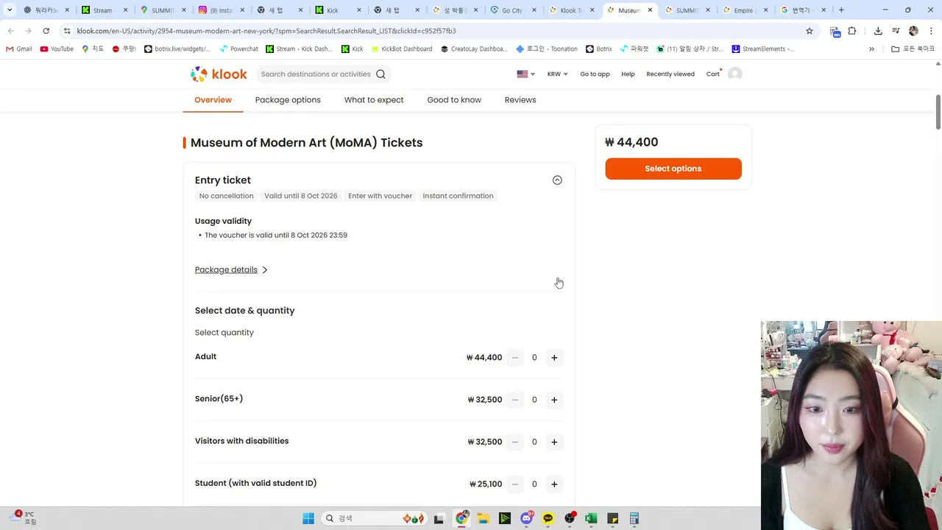The height and width of the screenshot is (530, 942).
Task: Open the weather widget on the taskbar
Action: coord(24,517)
